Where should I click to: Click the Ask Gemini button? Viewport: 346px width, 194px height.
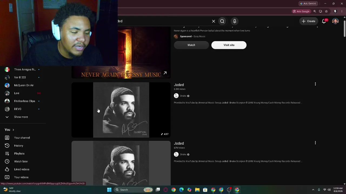coord(308,4)
